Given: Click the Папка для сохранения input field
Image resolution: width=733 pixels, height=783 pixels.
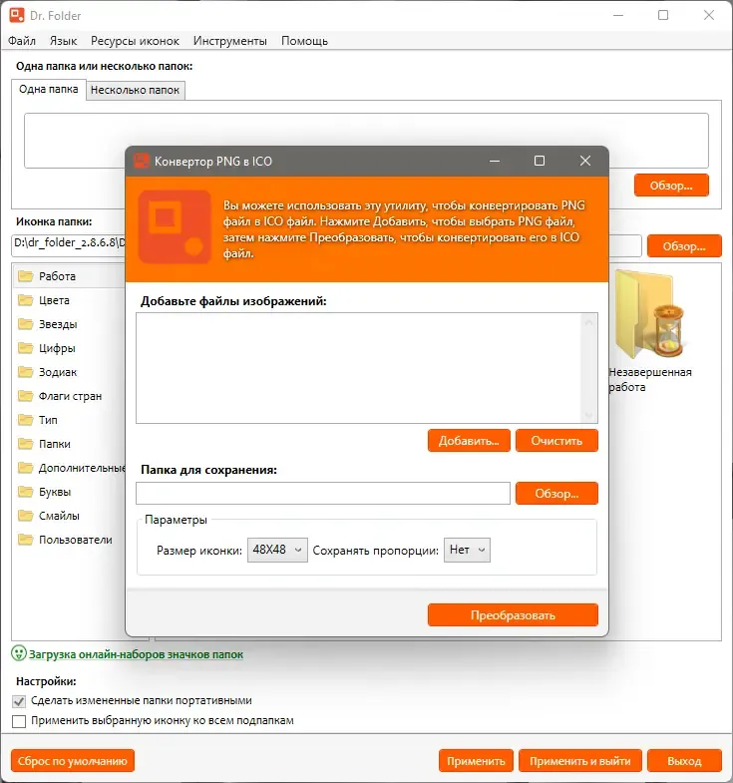Looking at the screenshot, I should click(x=323, y=494).
